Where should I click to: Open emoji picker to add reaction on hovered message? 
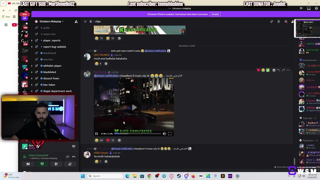(274, 70)
